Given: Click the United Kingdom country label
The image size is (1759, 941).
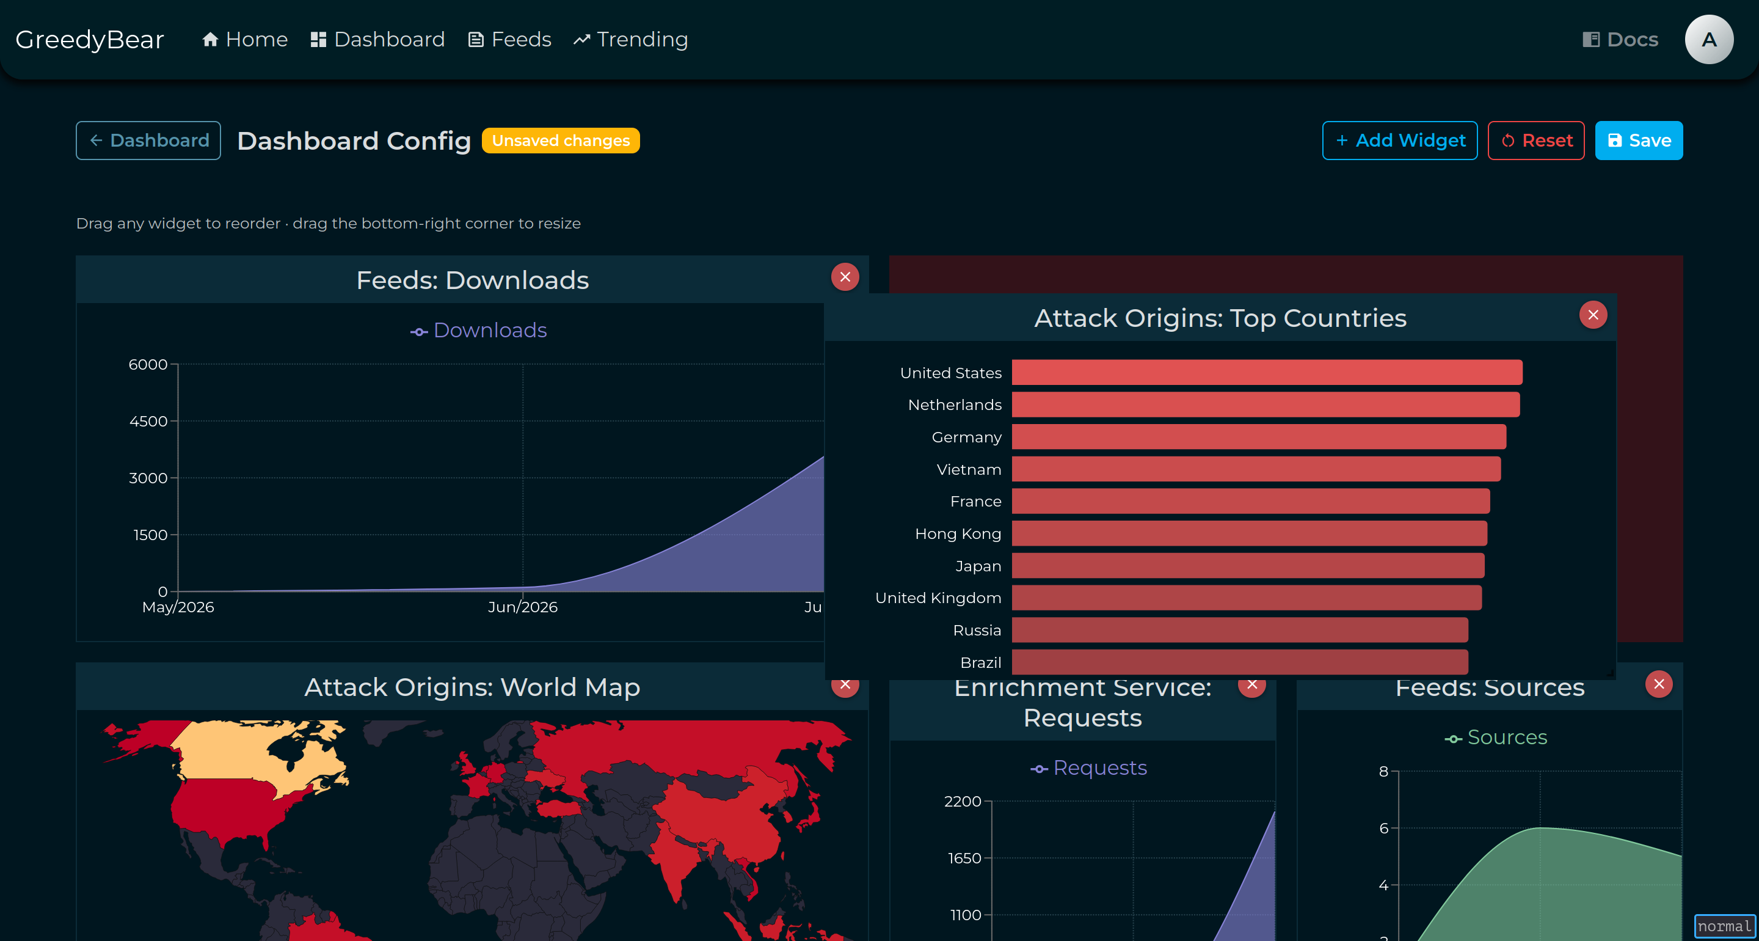Looking at the screenshot, I should tap(938, 598).
